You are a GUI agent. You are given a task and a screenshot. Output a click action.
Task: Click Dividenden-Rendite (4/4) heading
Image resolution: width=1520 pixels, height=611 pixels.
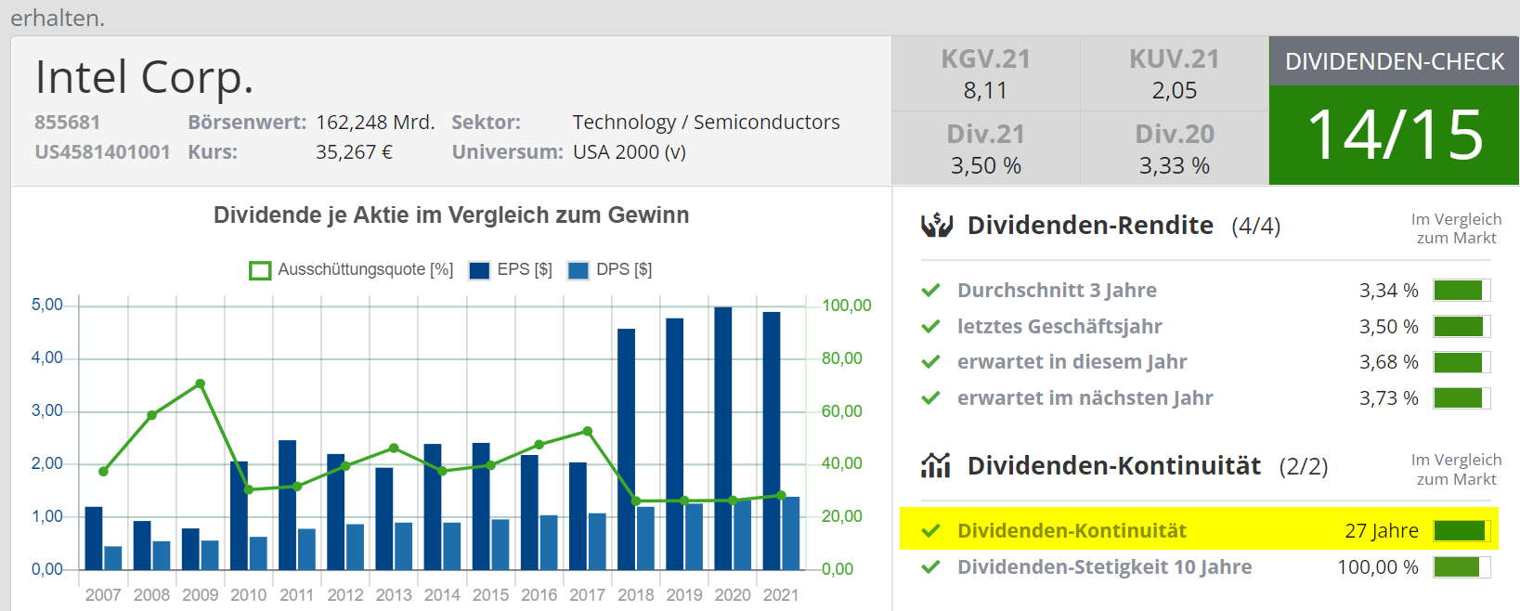pyautogui.click(x=1124, y=226)
